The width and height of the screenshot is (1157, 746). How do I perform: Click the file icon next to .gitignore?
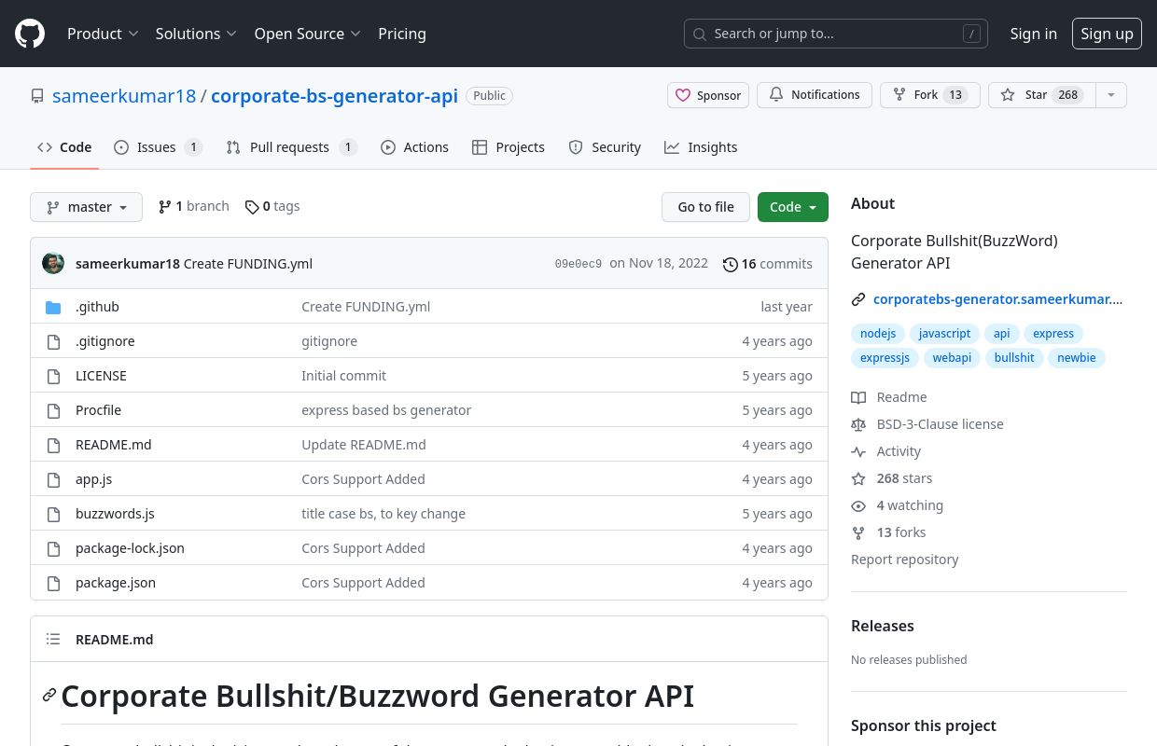pyautogui.click(x=53, y=341)
